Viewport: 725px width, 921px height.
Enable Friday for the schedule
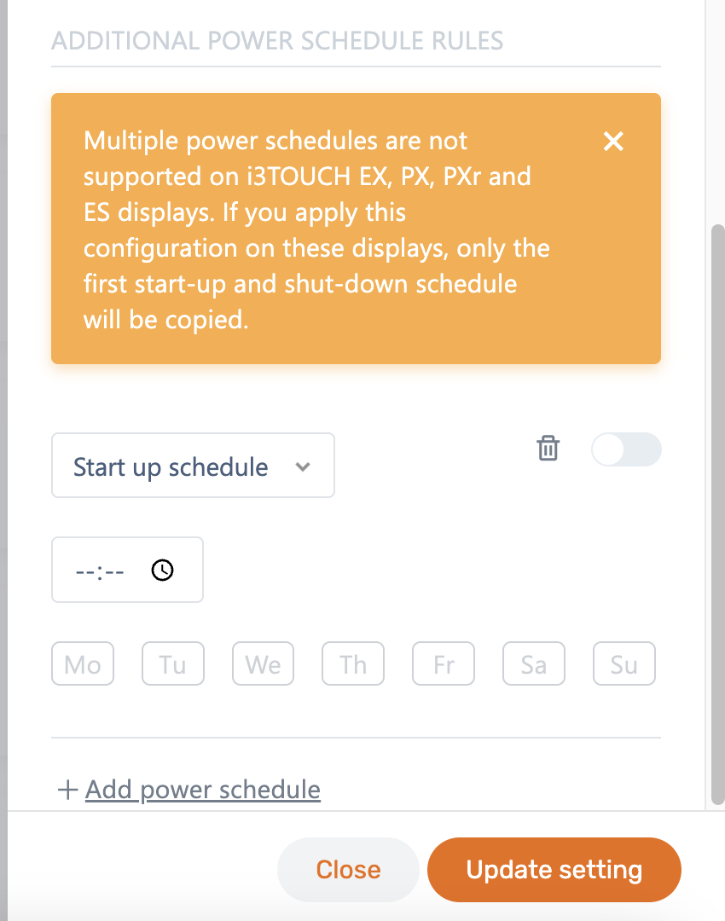coord(444,664)
